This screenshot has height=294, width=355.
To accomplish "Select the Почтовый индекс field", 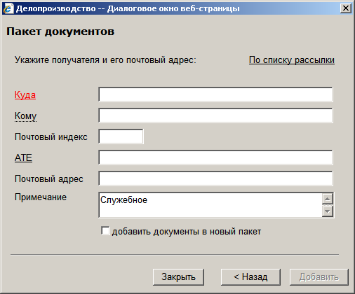I will [x=121, y=136].
